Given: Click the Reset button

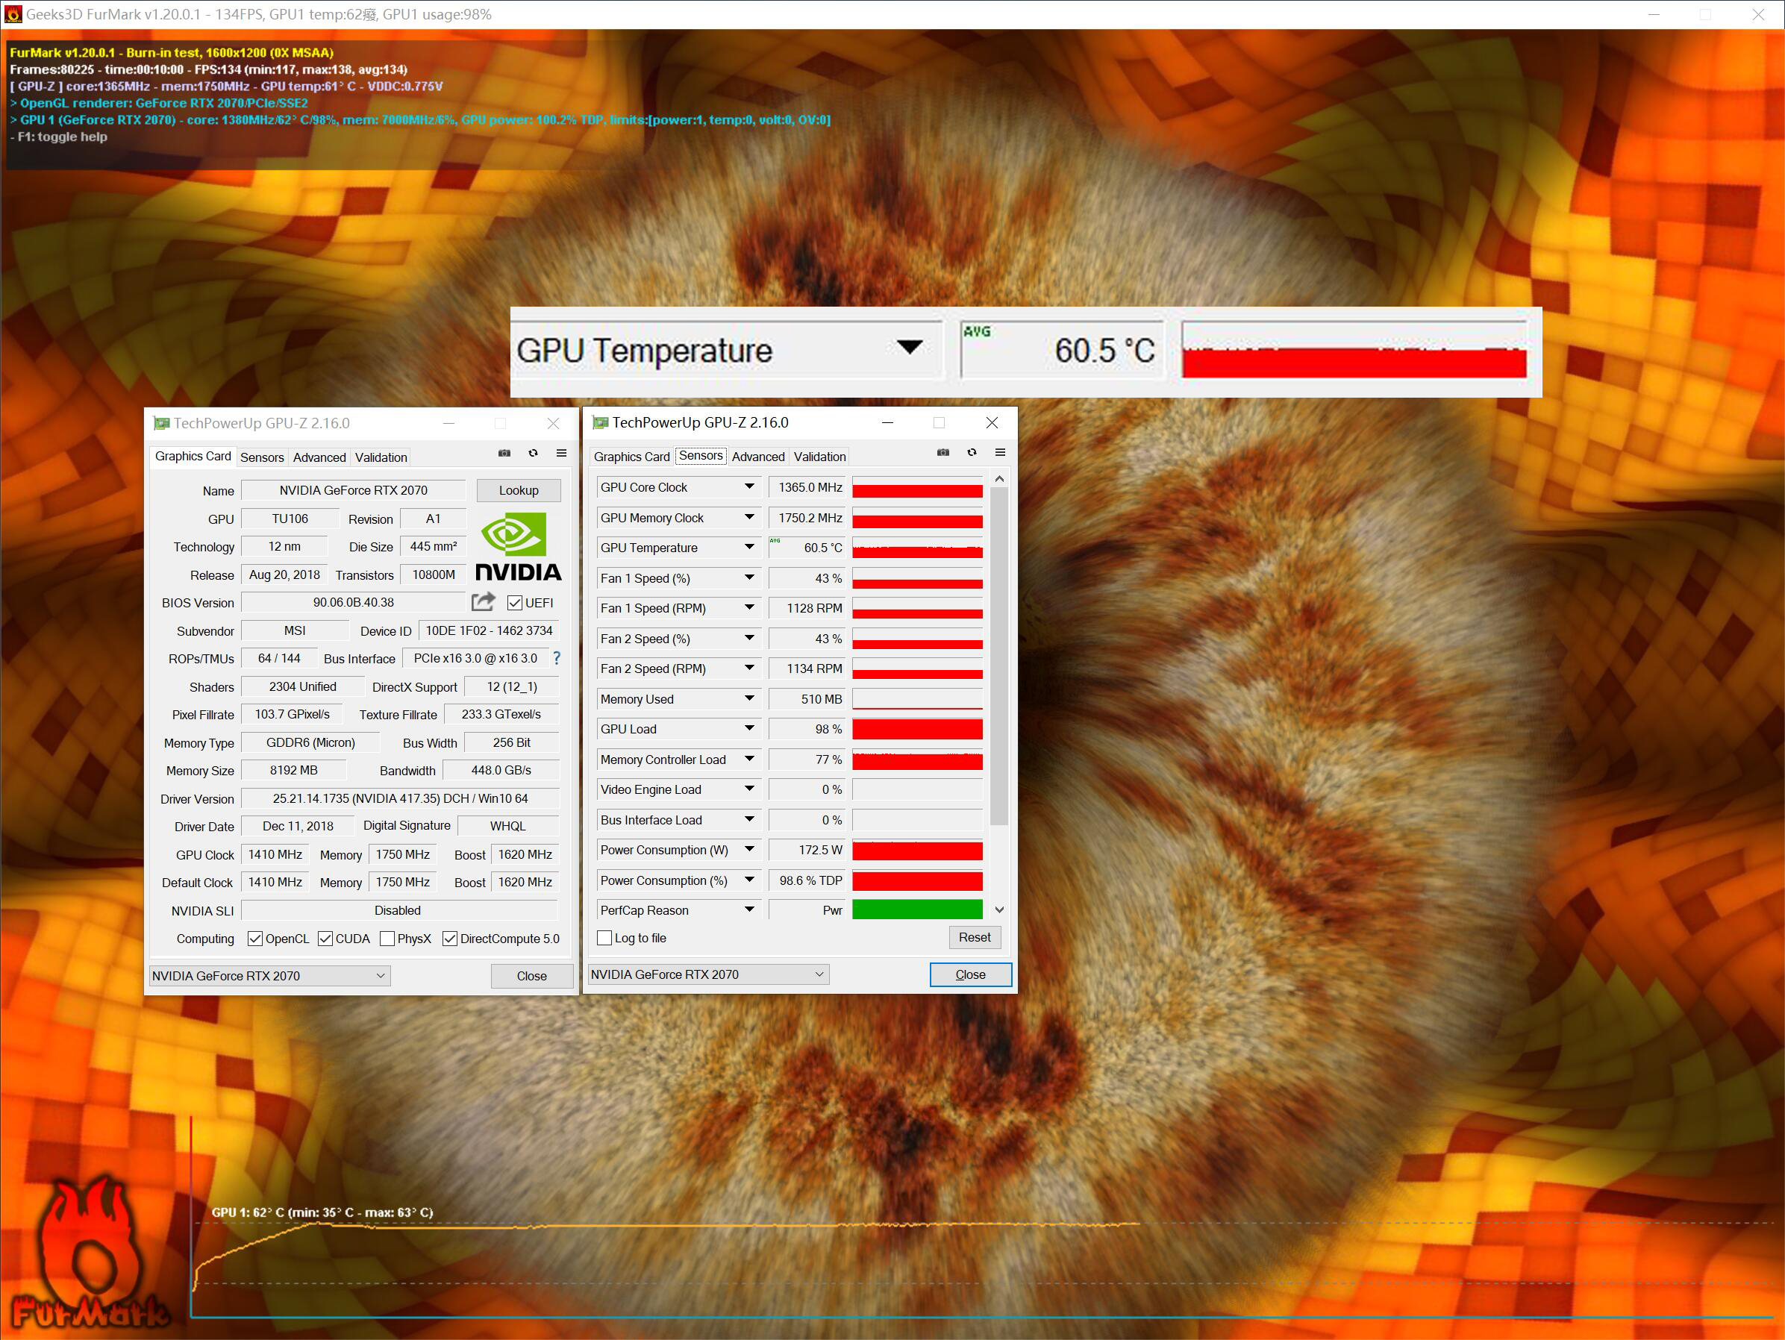Looking at the screenshot, I should pyautogui.click(x=974, y=936).
